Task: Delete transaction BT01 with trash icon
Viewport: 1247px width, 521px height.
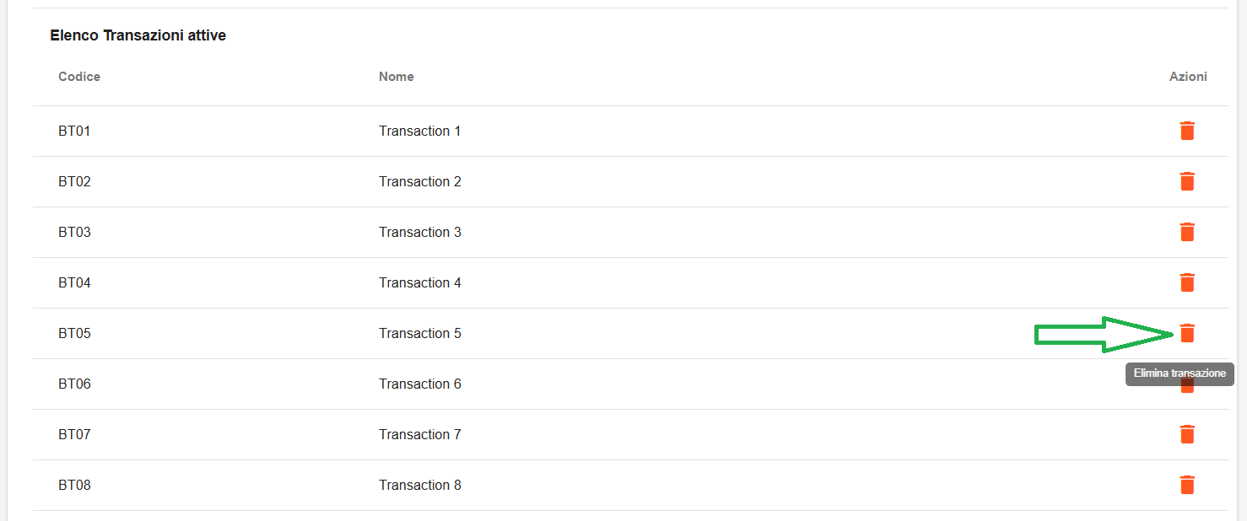Action: (1187, 131)
